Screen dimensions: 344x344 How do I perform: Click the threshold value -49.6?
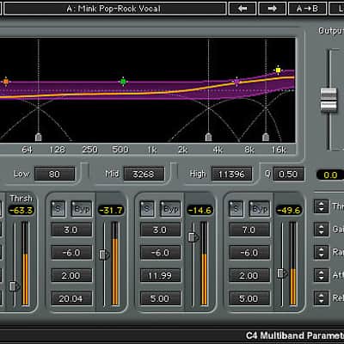289,211
